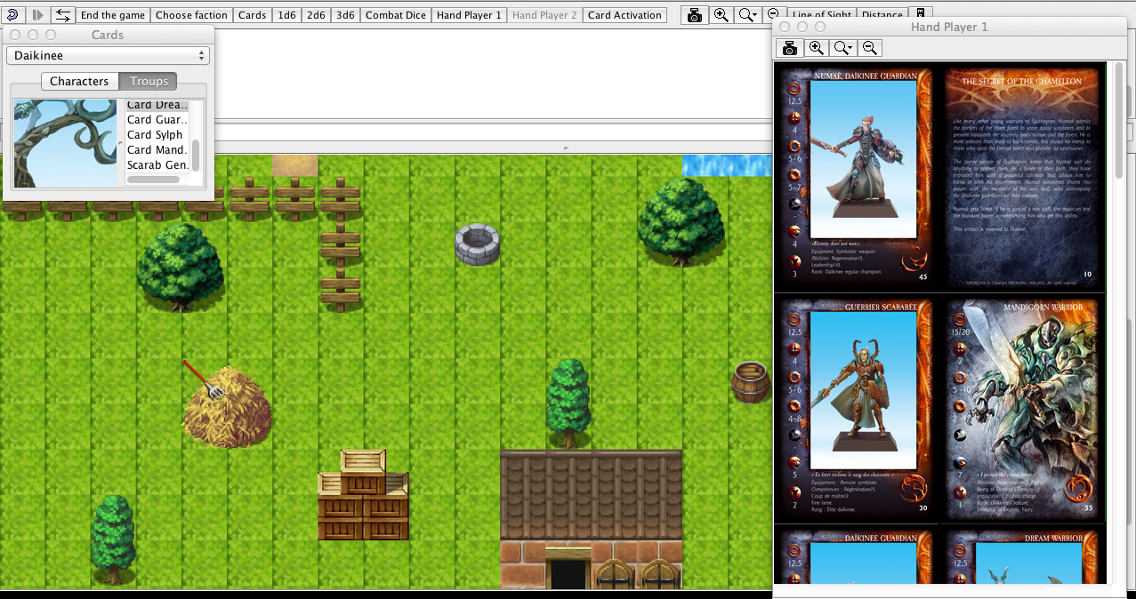Select the Troups tab

click(149, 82)
